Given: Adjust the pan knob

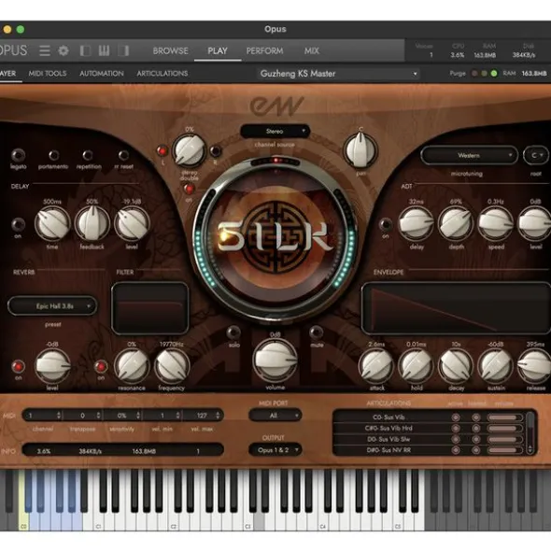Looking at the screenshot, I should tap(360, 150).
